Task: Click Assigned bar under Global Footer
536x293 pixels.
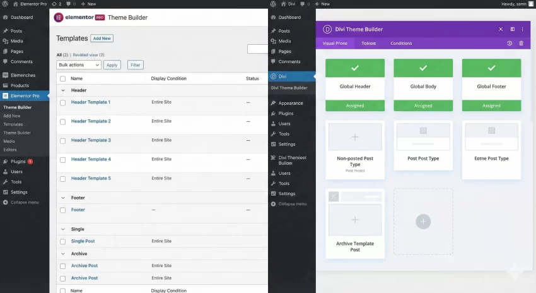Action: 492,105
